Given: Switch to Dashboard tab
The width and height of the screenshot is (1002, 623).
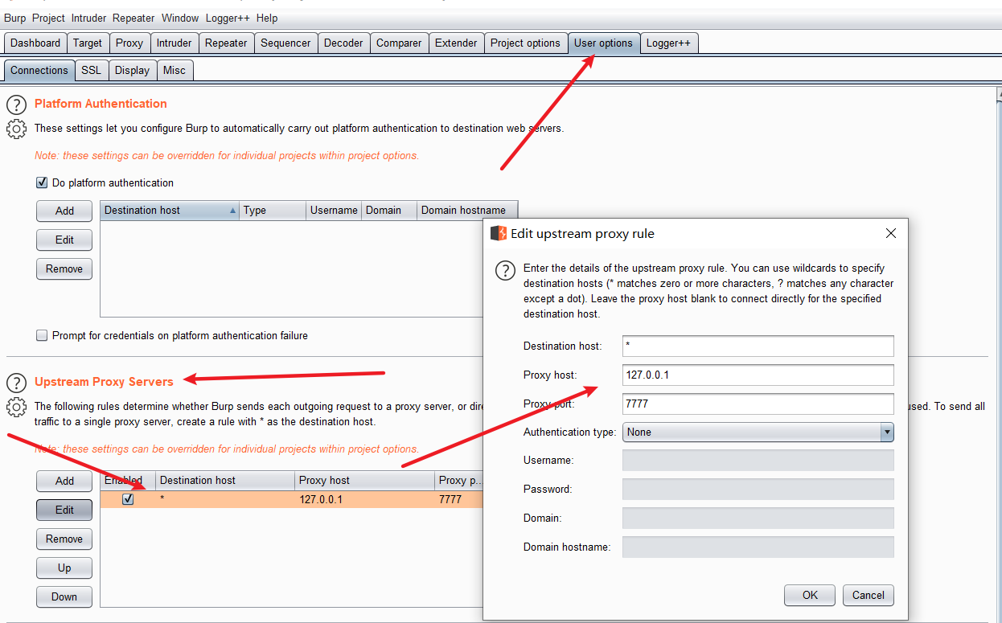Looking at the screenshot, I should (x=35, y=43).
